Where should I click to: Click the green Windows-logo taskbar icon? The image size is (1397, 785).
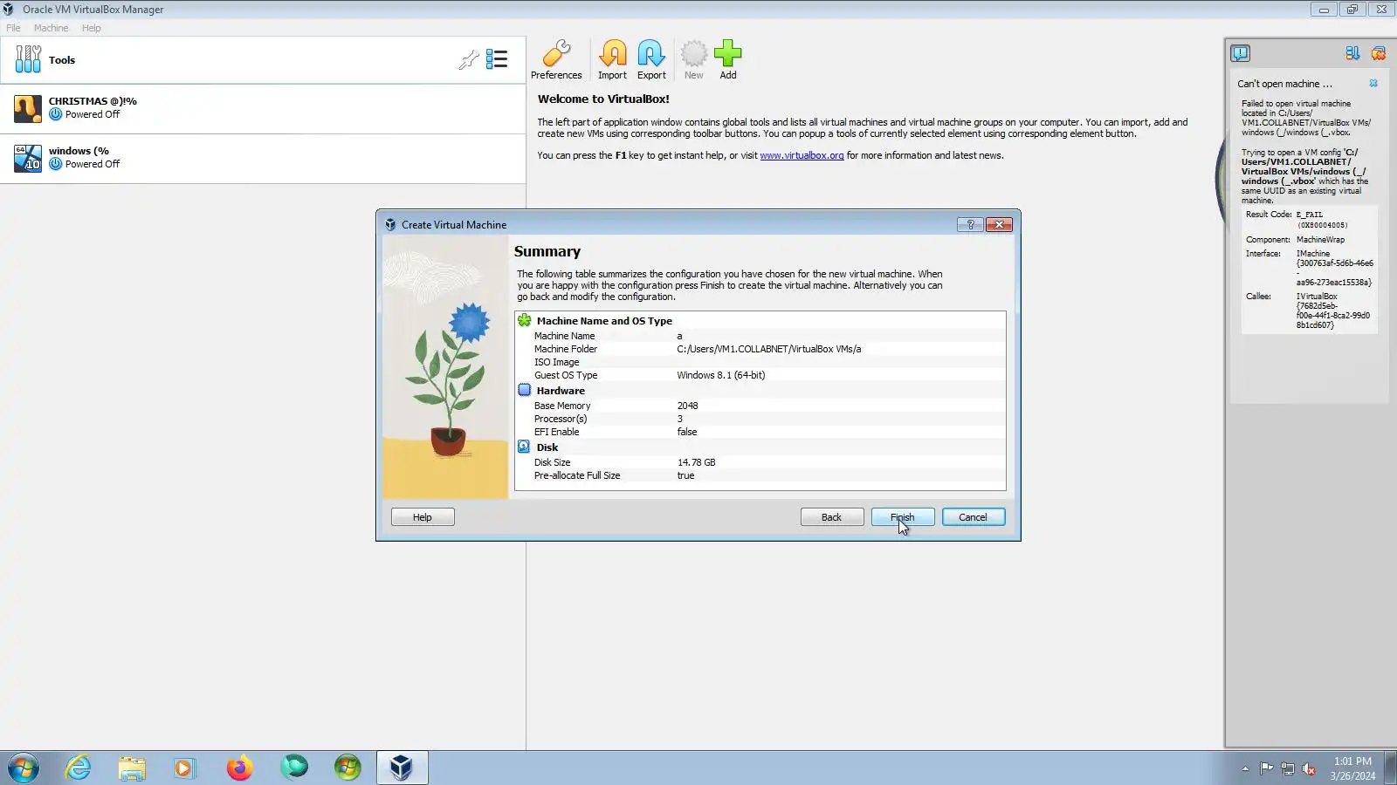coord(348,768)
